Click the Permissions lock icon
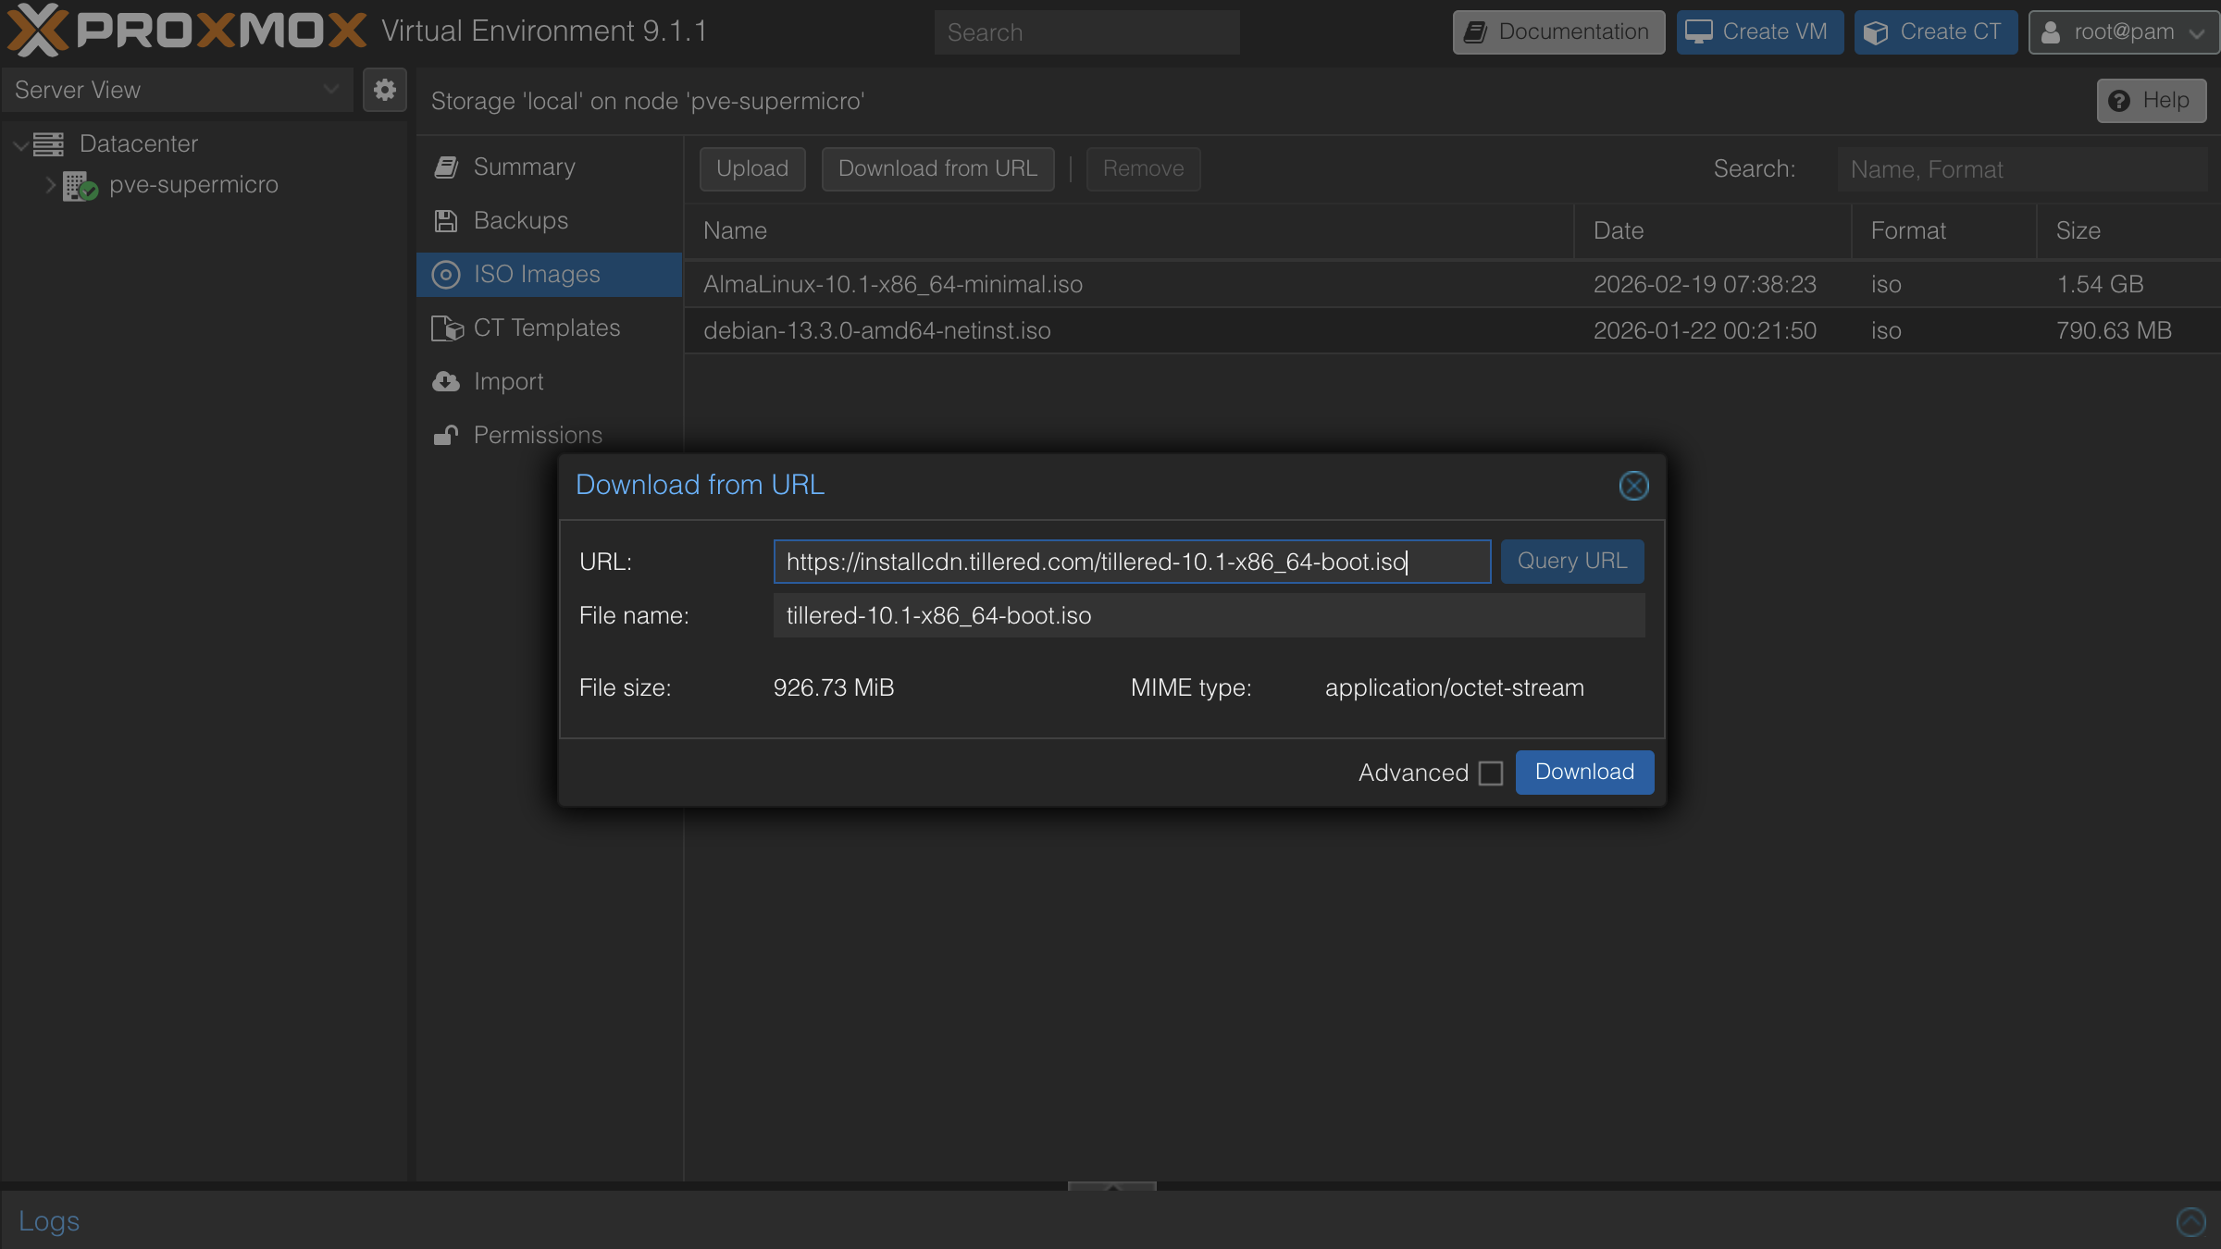This screenshot has height=1249, width=2221. click(x=446, y=435)
